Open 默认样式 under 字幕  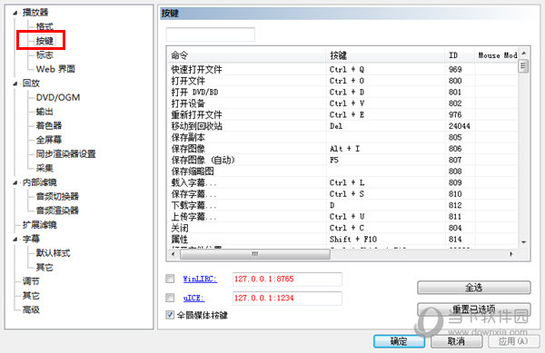tap(54, 253)
